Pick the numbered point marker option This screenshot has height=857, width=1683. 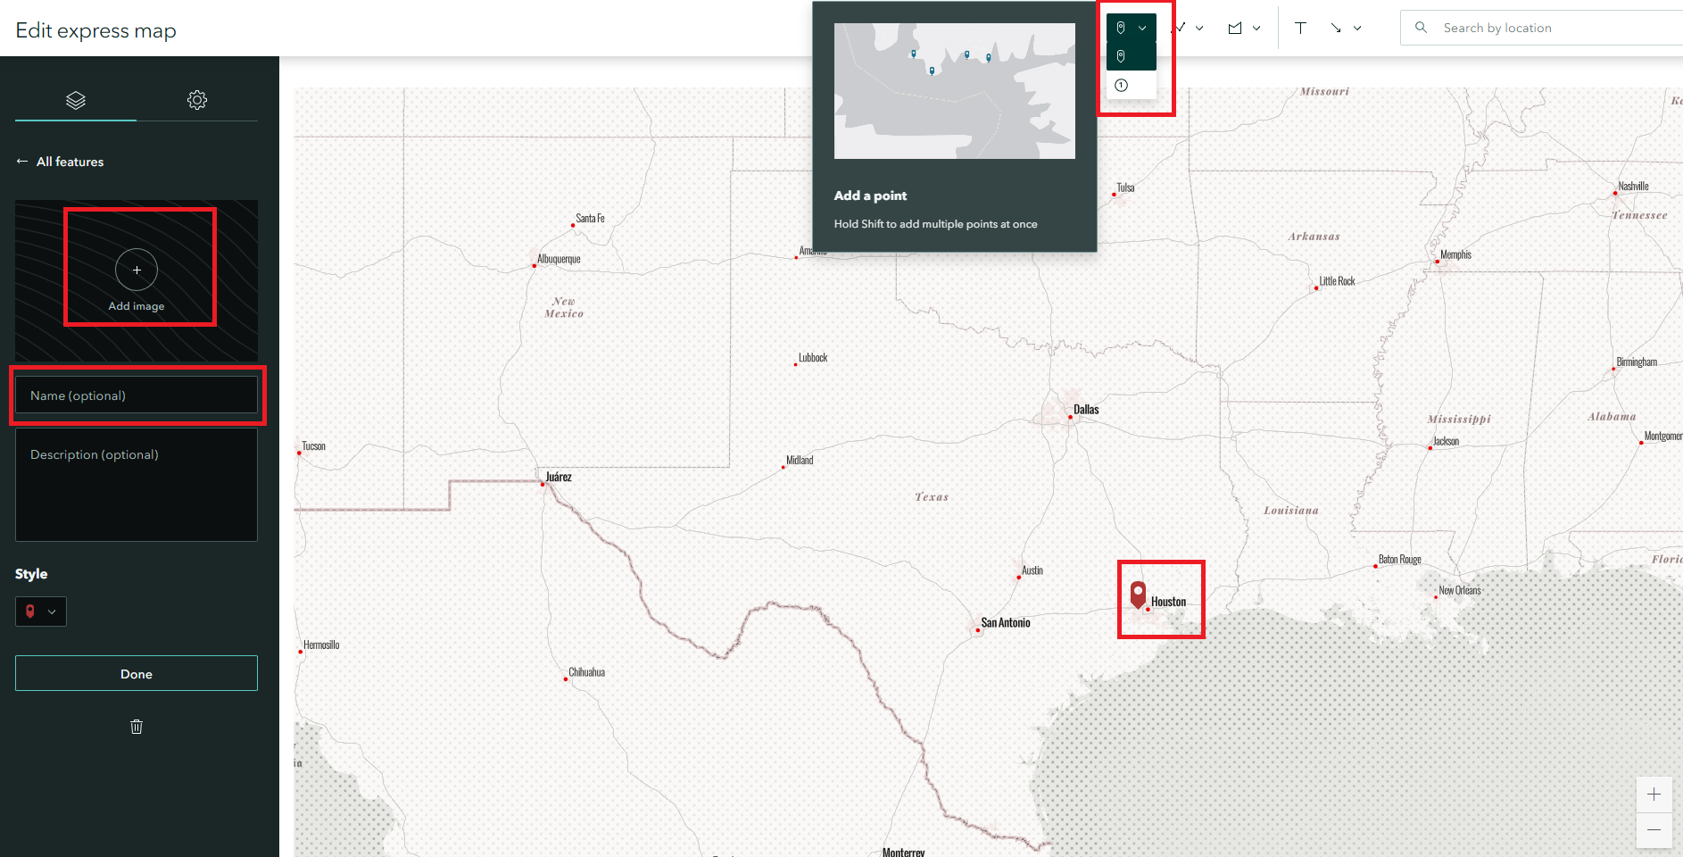tap(1122, 85)
